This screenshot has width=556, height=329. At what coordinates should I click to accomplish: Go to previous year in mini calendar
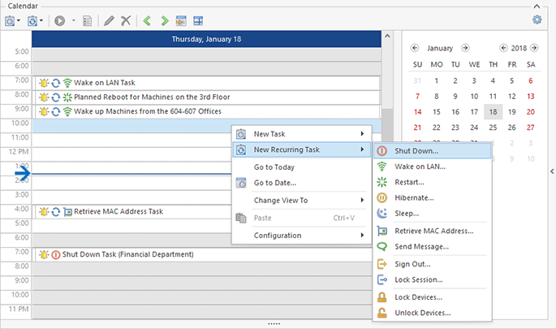(503, 48)
